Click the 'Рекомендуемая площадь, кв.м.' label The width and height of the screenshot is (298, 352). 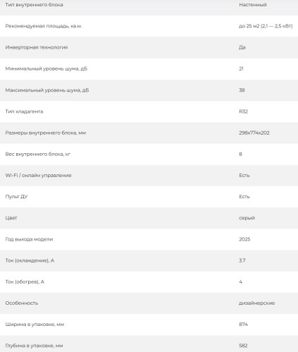[x=44, y=26]
